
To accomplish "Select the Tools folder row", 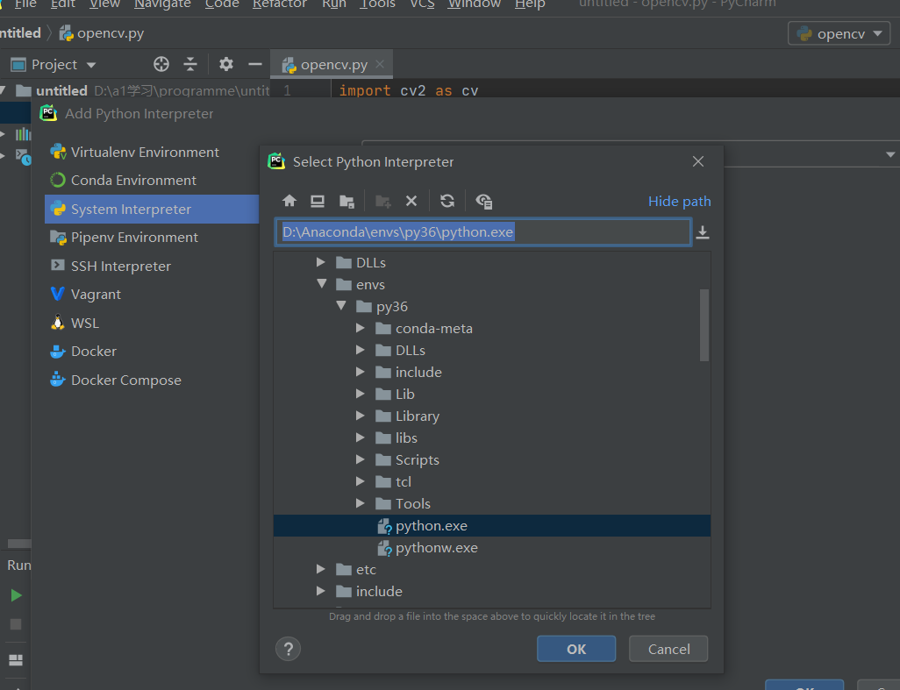I will (x=492, y=503).
